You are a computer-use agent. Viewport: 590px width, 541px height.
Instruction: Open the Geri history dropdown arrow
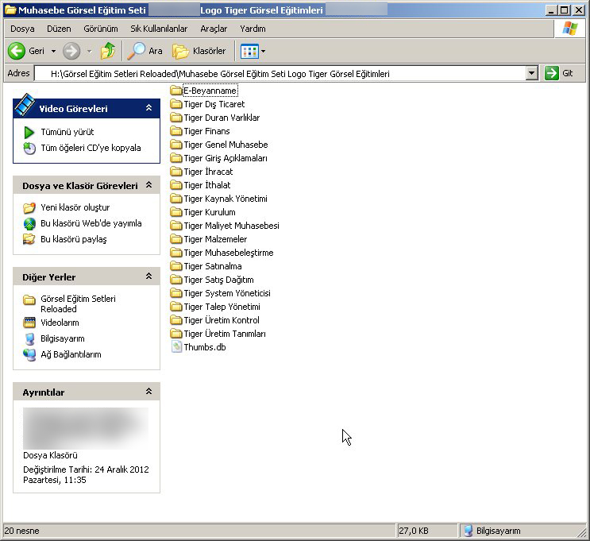point(53,51)
